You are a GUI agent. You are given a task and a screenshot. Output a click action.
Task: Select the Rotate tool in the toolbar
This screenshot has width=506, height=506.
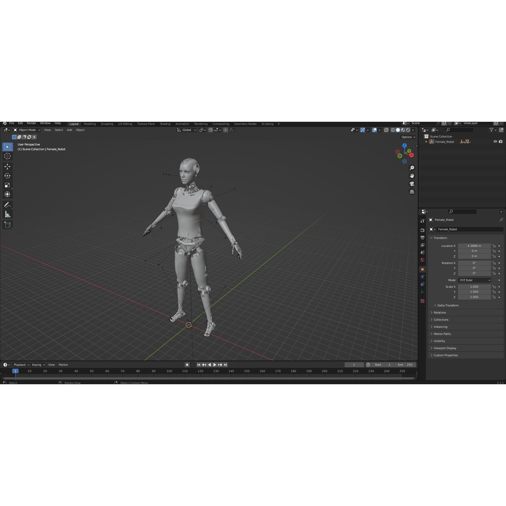7,176
